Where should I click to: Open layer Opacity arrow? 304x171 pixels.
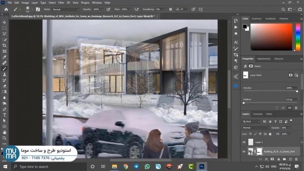[290, 128]
